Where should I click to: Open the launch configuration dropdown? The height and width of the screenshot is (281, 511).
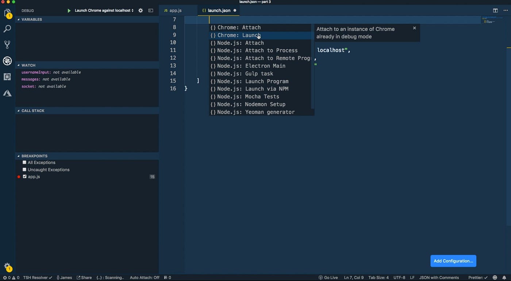point(104,11)
